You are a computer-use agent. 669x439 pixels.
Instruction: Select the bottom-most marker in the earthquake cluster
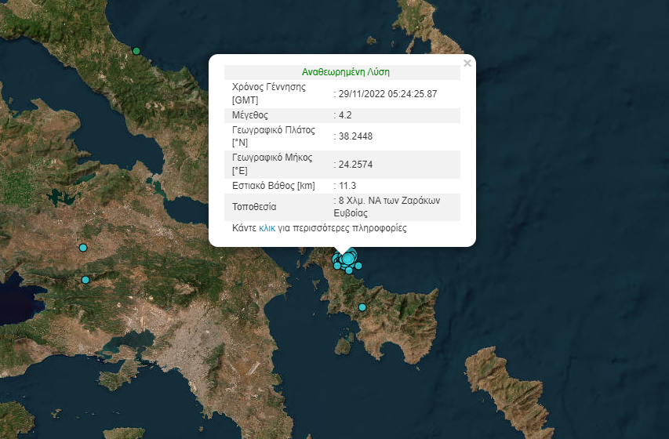349,271
